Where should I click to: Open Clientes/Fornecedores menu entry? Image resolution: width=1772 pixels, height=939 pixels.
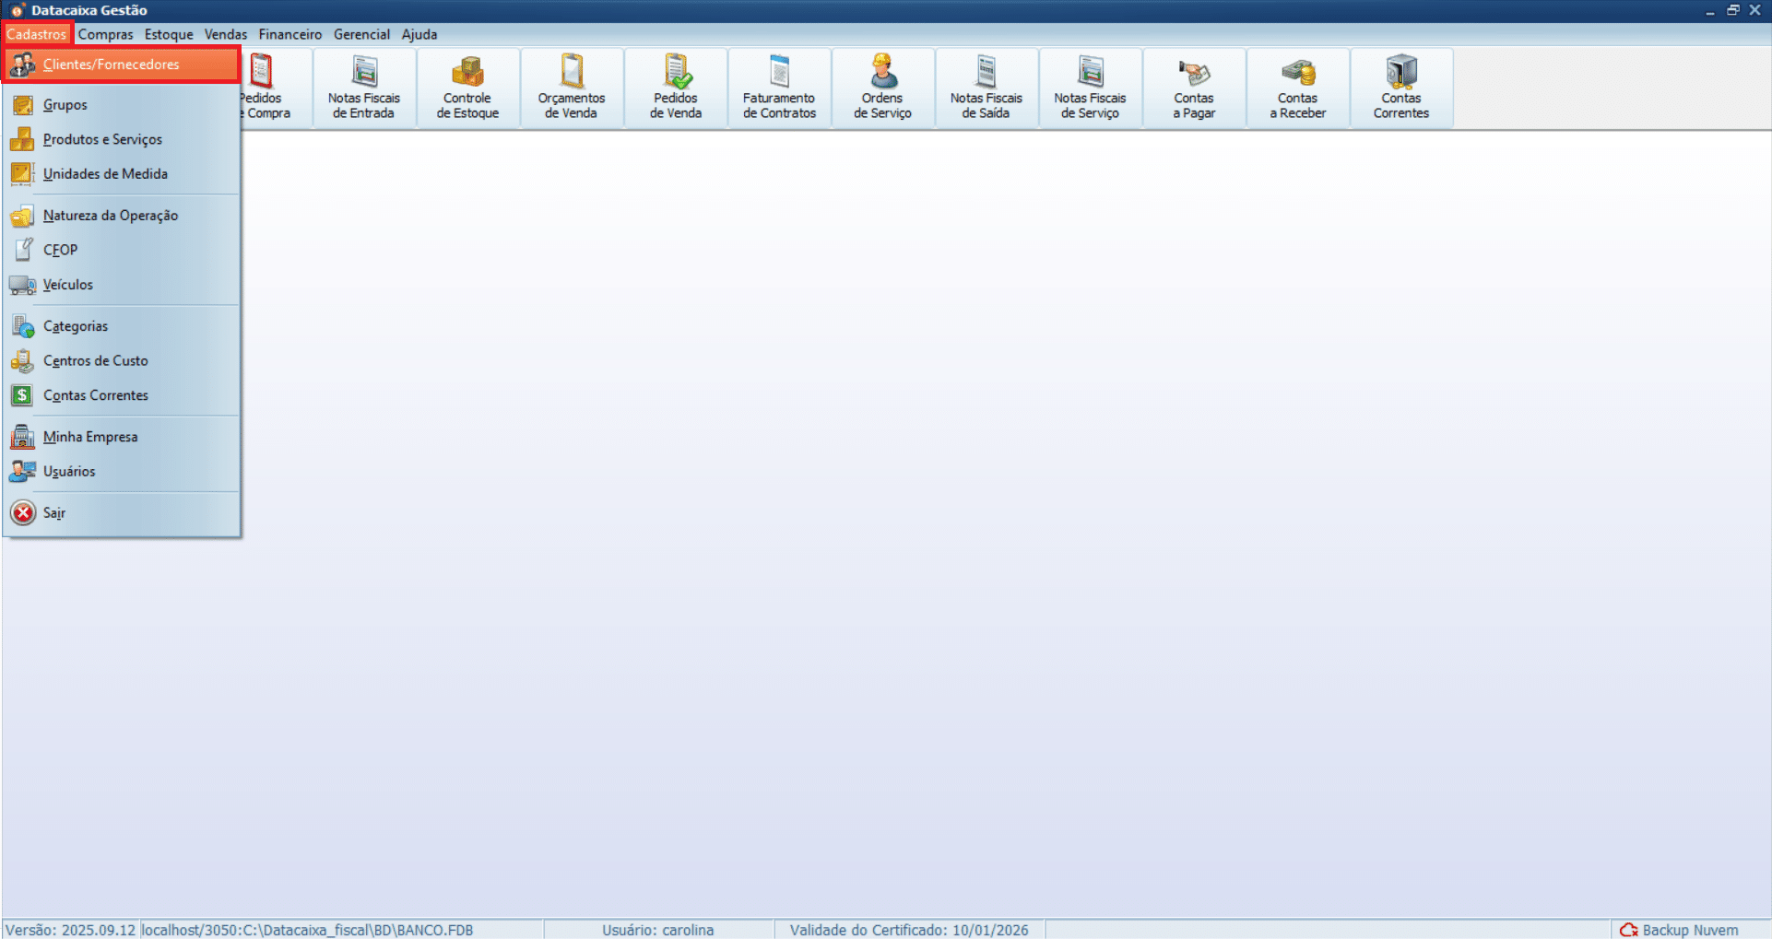122,65
